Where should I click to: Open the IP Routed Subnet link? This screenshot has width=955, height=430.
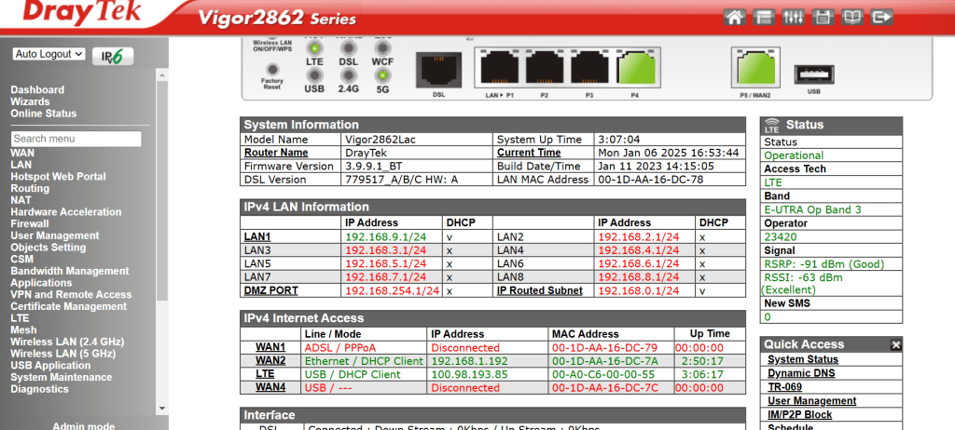click(540, 290)
